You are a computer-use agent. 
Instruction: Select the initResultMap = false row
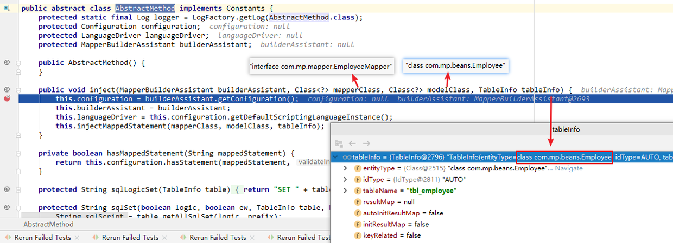pyautogui.click(x=501, y=224)
